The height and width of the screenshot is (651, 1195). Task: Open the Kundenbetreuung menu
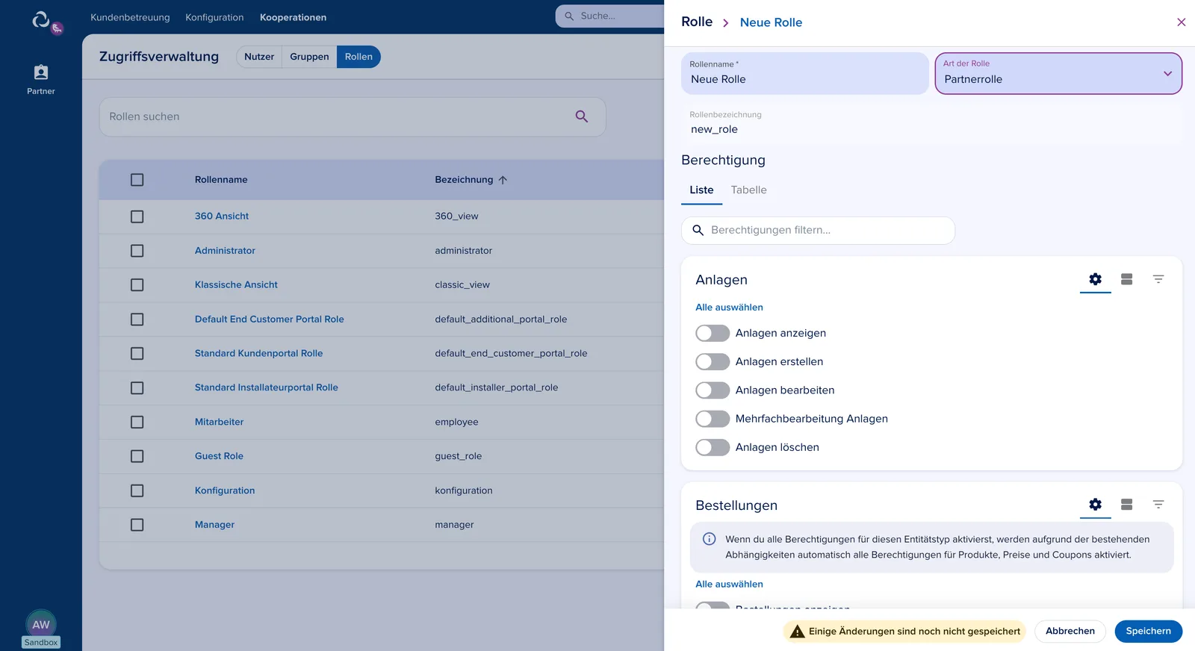pos(130,17)
